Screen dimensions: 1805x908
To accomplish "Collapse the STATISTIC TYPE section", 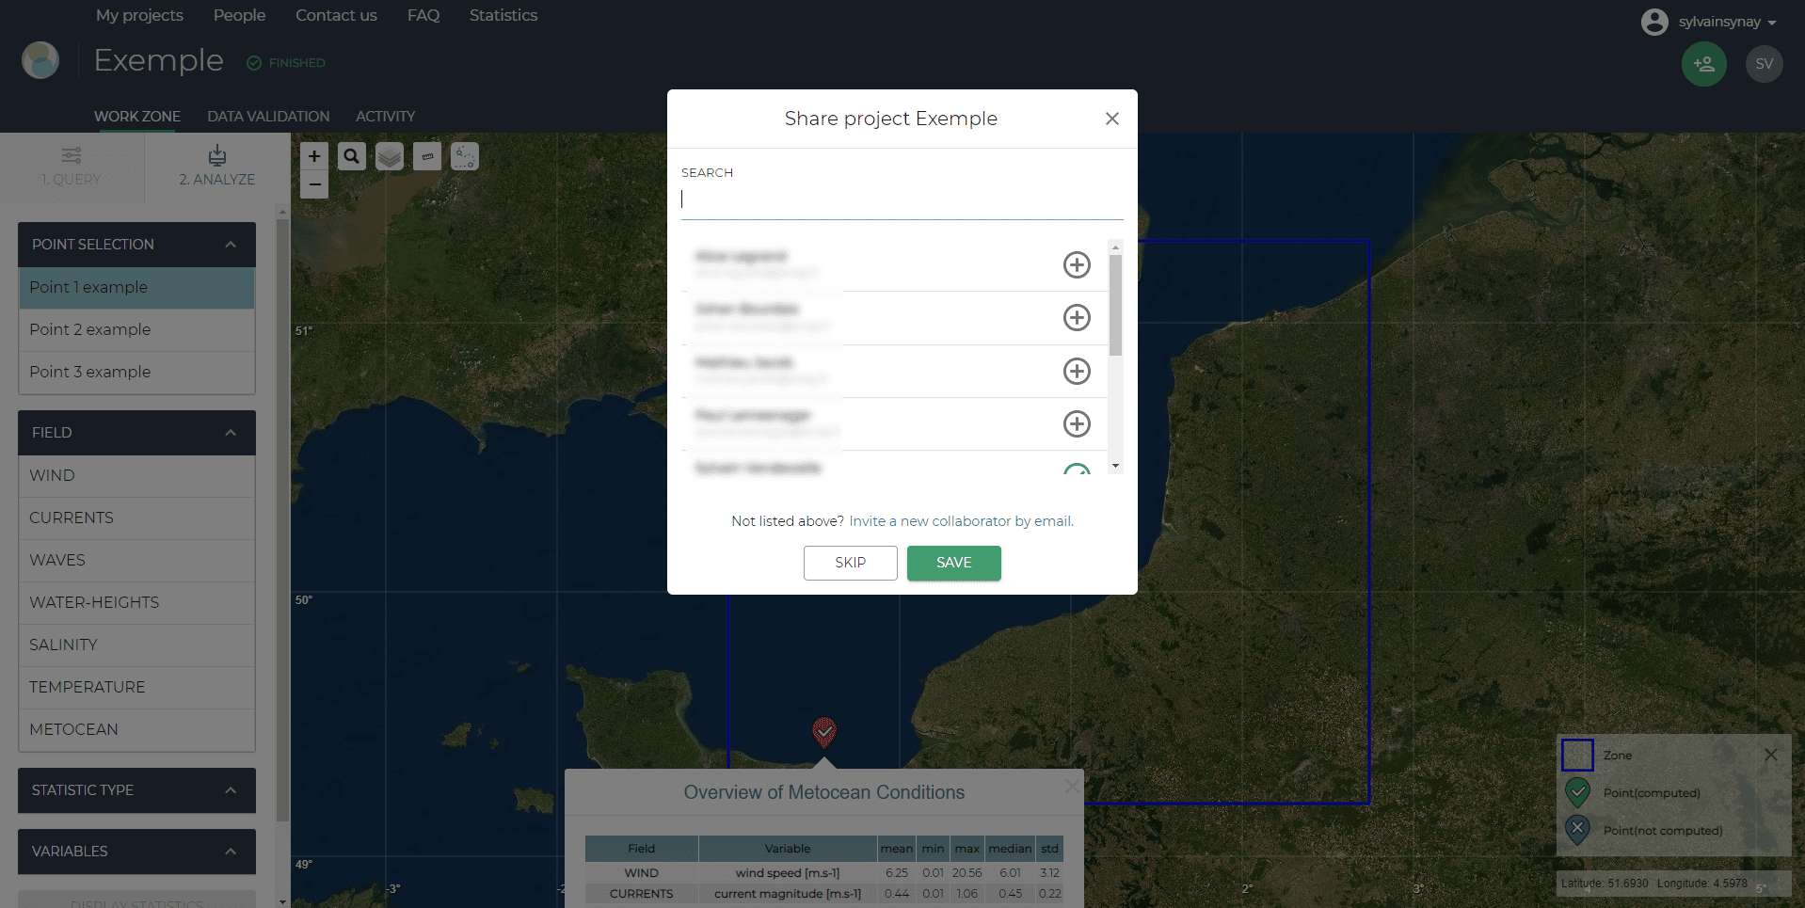I will tap(231, 790).
